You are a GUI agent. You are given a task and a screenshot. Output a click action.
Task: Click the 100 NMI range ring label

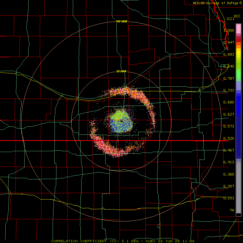click(x=121, y=21)
